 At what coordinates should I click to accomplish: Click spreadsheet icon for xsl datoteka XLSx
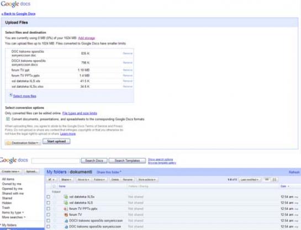click(x=66, y=197)
